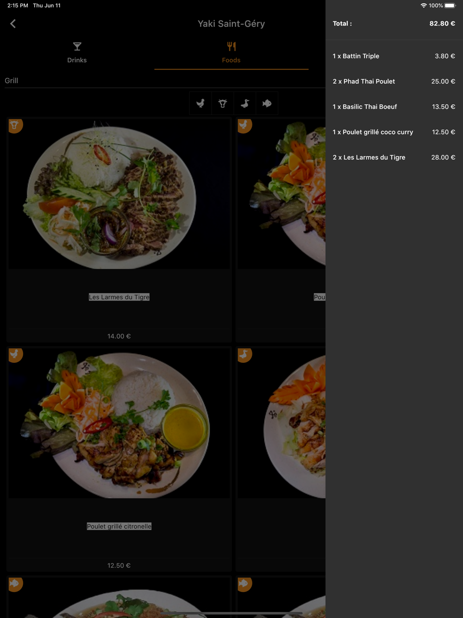The height and width of the screenshot is (618, 463).
Task: Select 2 x Les Larmes du Tigre order line
Action: click(x=394, y=158)
